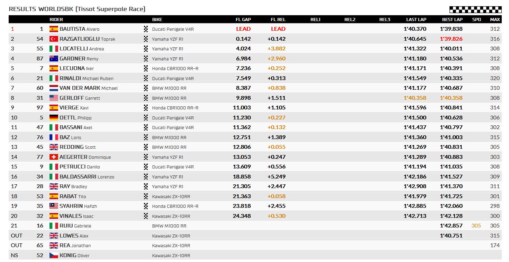Click the USA flag beside GERLOFF
This screenshot has height=262, width=509.
[54, 98]
